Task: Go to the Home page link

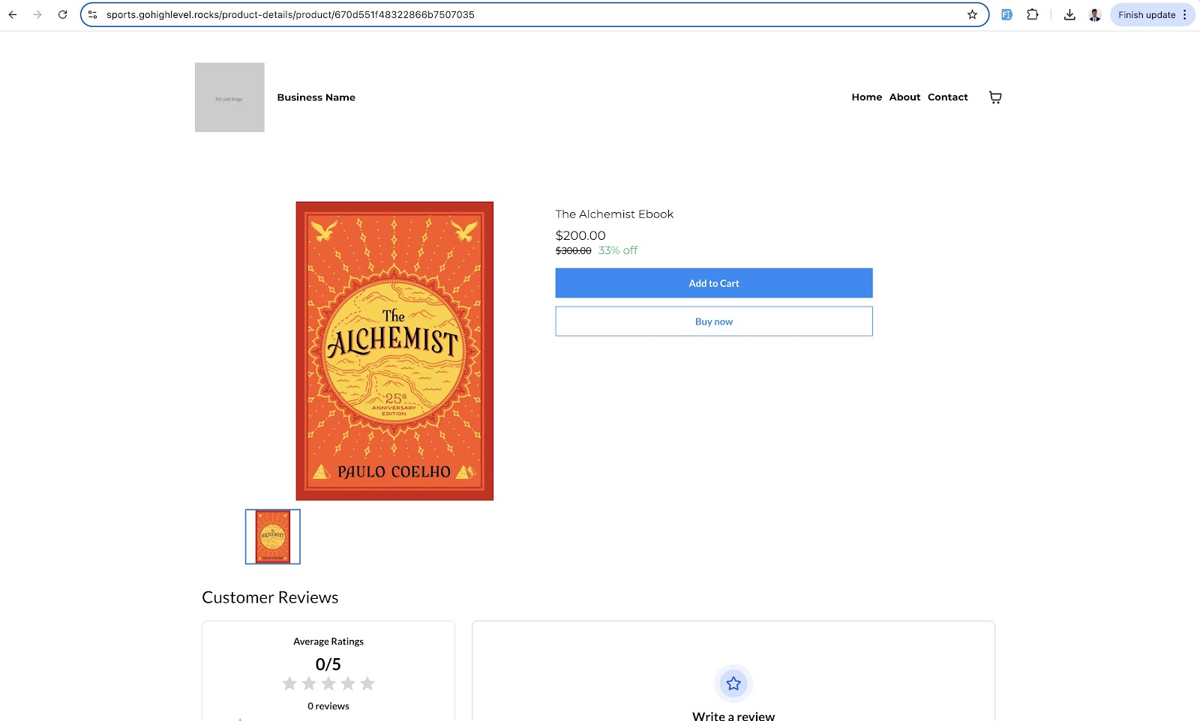Action: click(867, 97)
